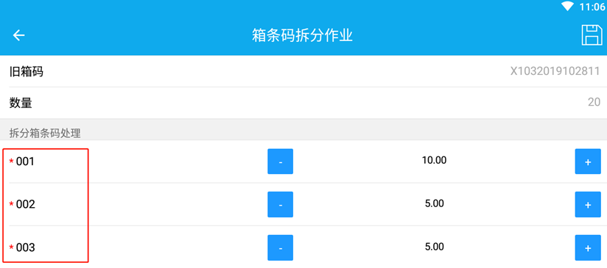Image resolution: width=607 pixels, height=268 pixels.
Task: Increase quantity for row 003
Action: [x=588, y=247]
